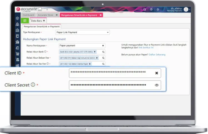This screenshot has width=208, height=134.
Task: Open the settings gear sidebar icon
Action: coord(17,18)
